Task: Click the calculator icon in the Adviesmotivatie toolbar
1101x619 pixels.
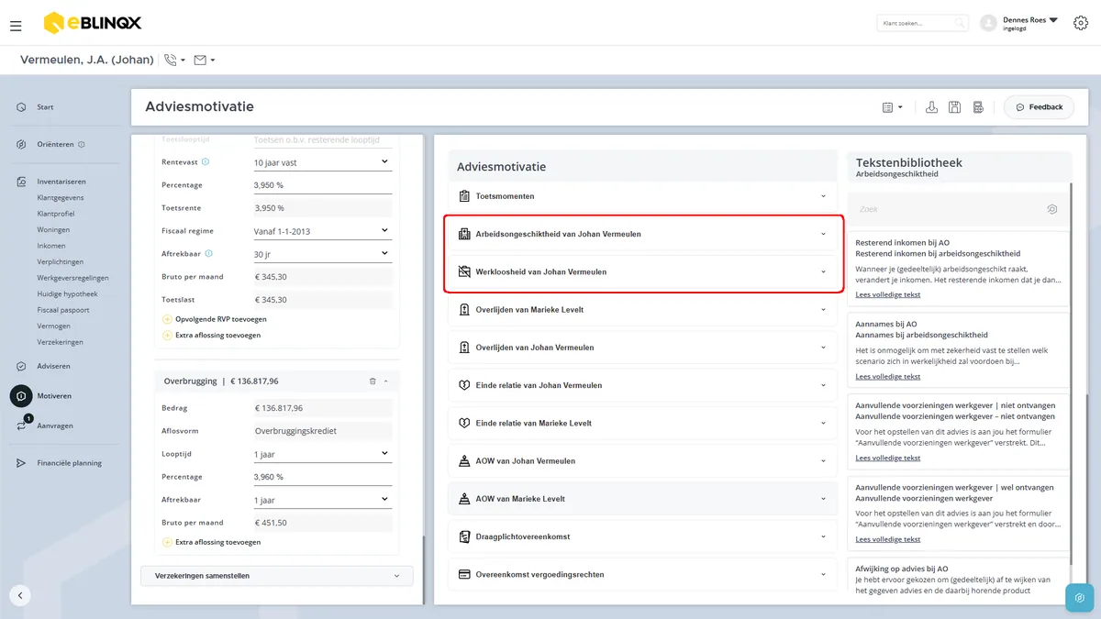Action: tap(978, 107)
